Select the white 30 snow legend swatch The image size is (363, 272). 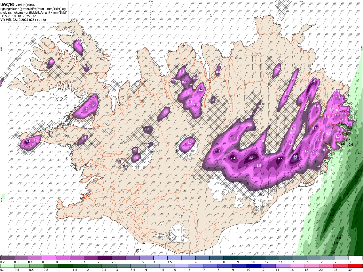point(356,258)
